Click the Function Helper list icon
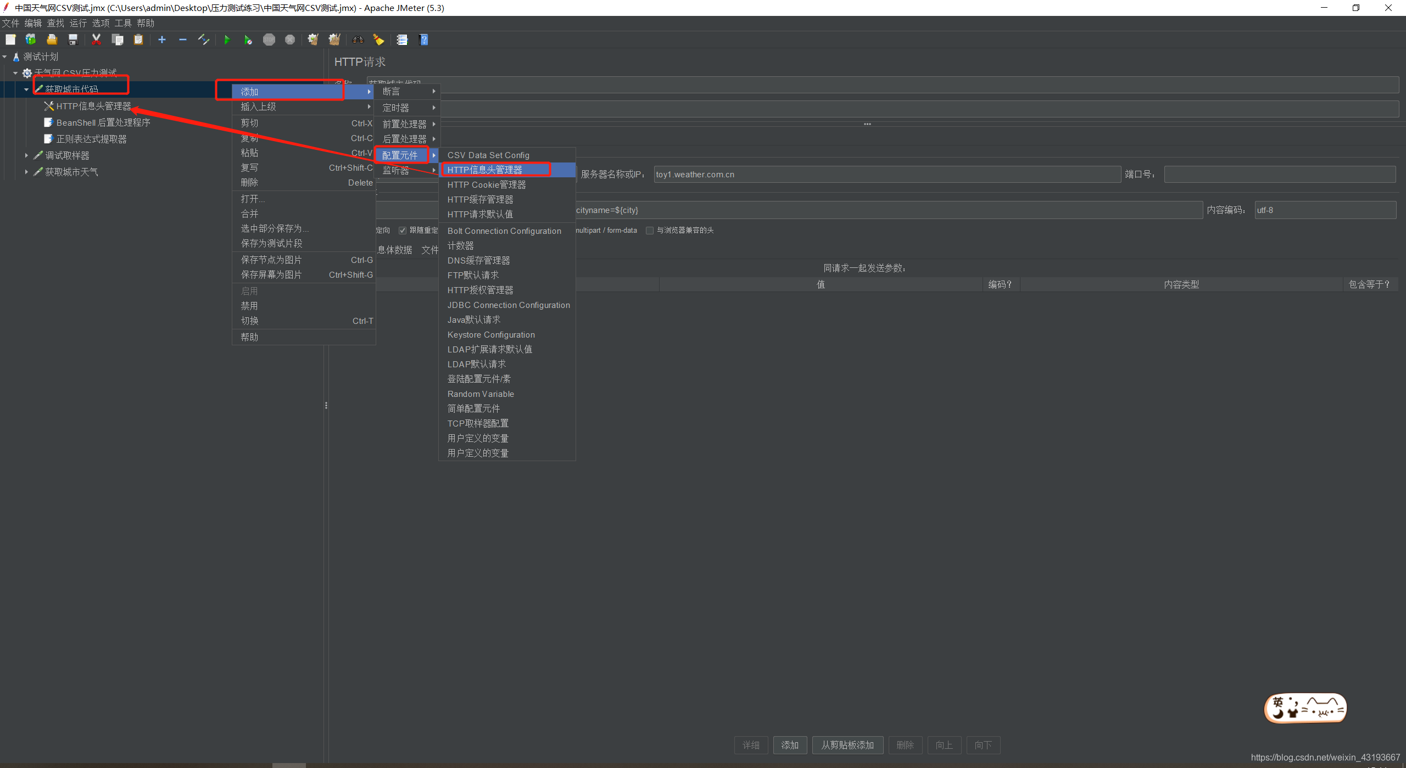Screen dimensions: 1406x768 pyautogui.click(x=402, y=40)
